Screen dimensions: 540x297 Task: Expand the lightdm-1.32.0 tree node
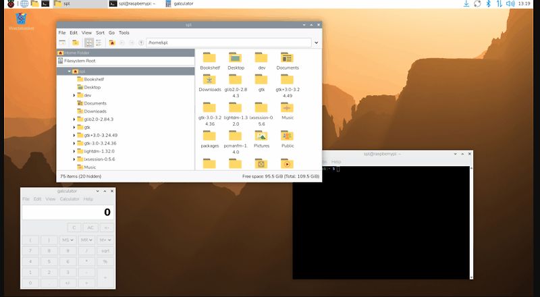[x=74, y=151]
